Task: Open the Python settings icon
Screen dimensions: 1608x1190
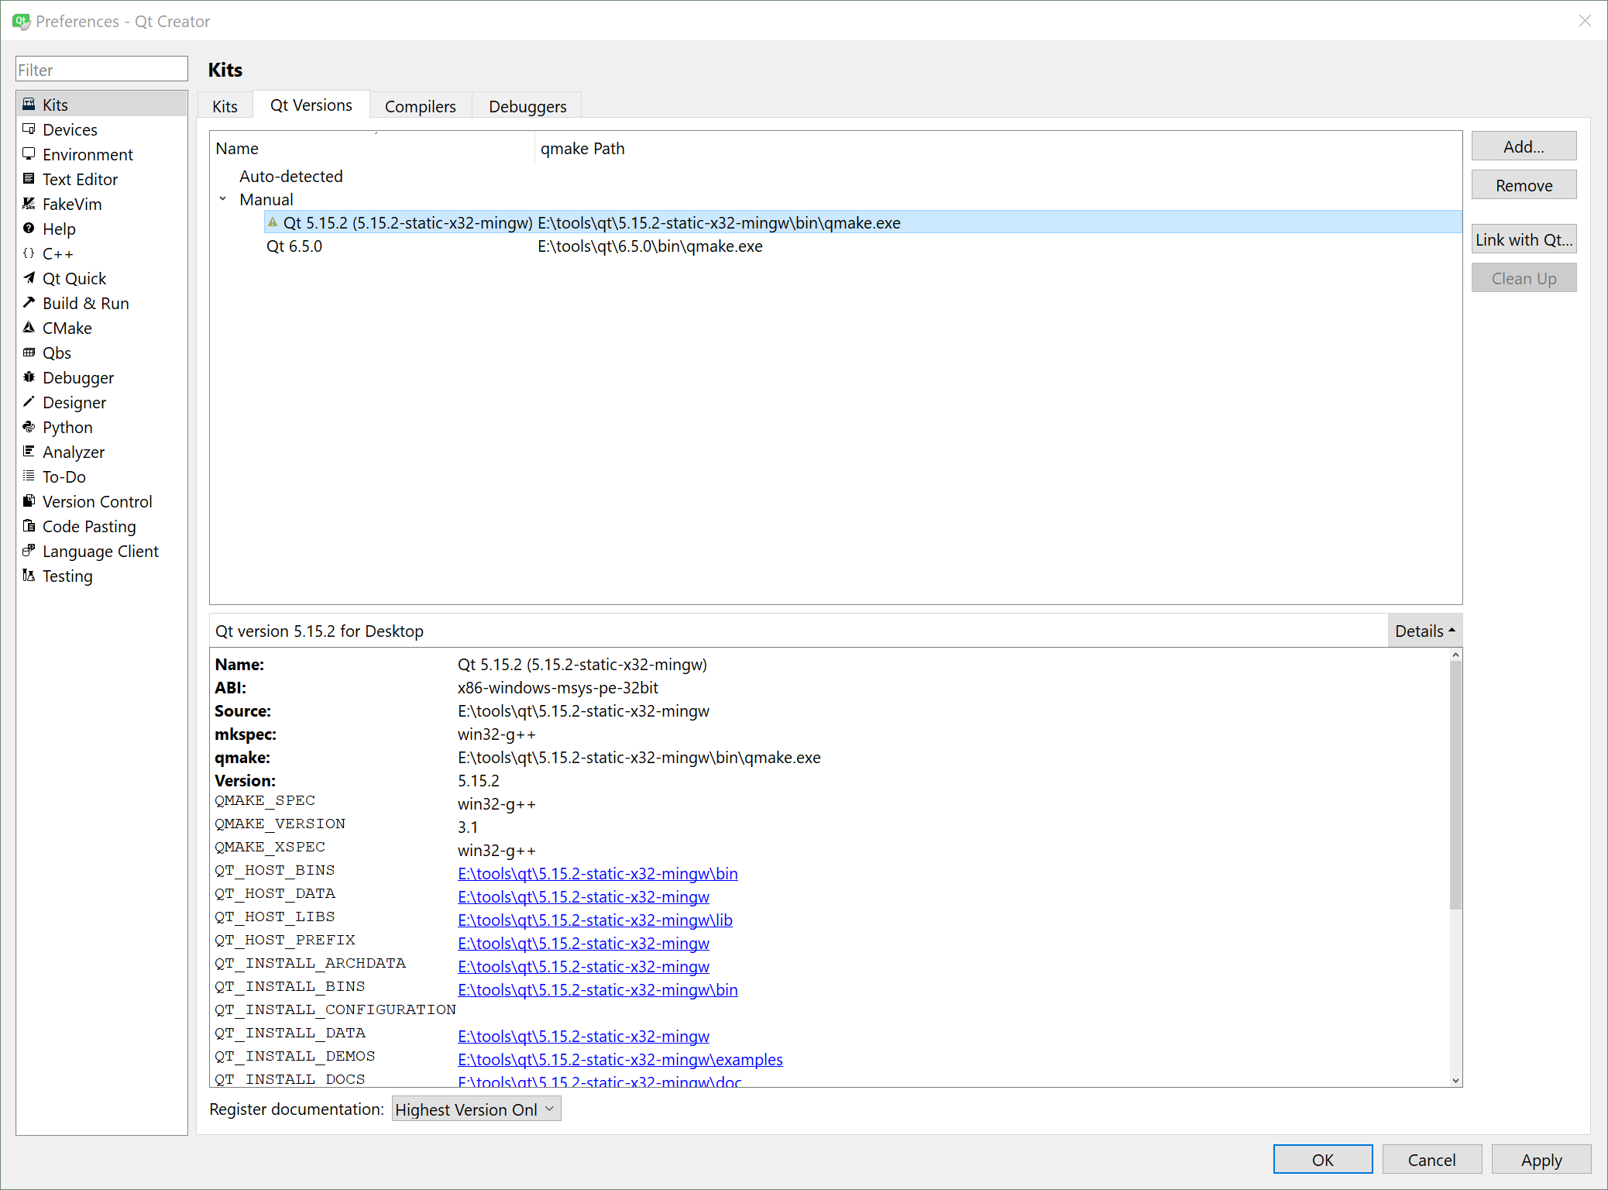Action: 29,426
